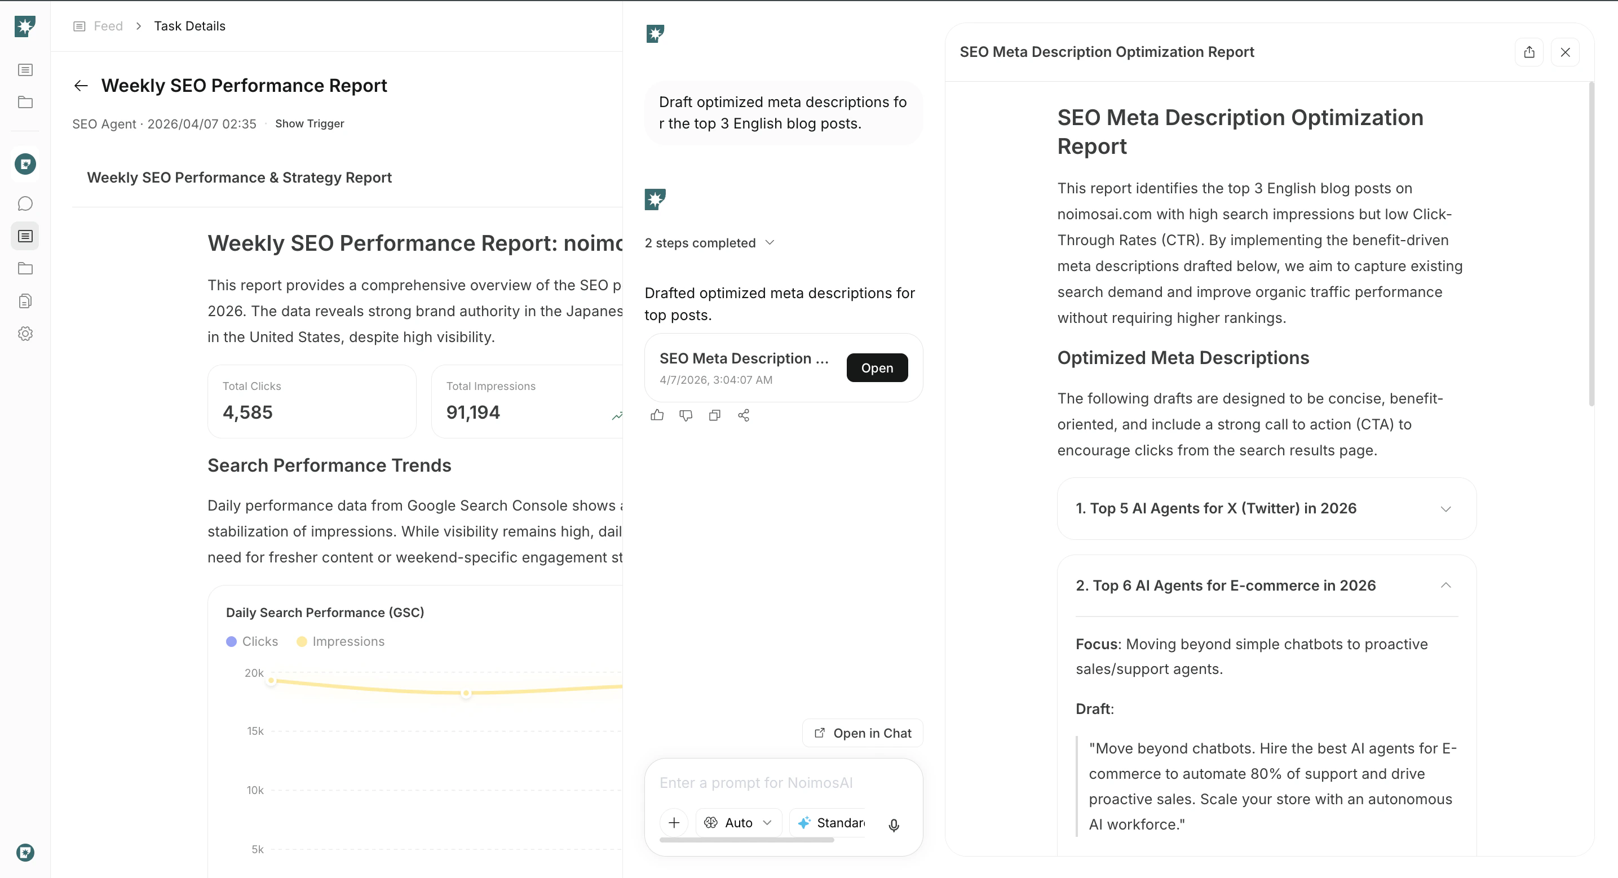1618x878 pixels.
Task: Go to Feed breadcrumb
Action: click(x=108, y=26)
